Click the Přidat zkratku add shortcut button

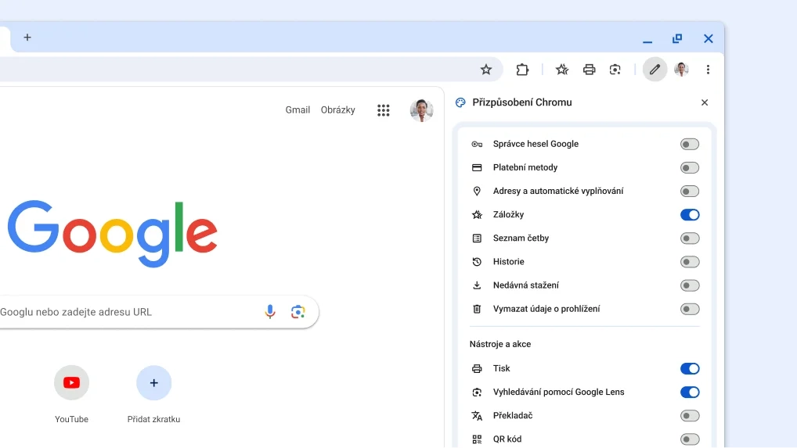153,383
